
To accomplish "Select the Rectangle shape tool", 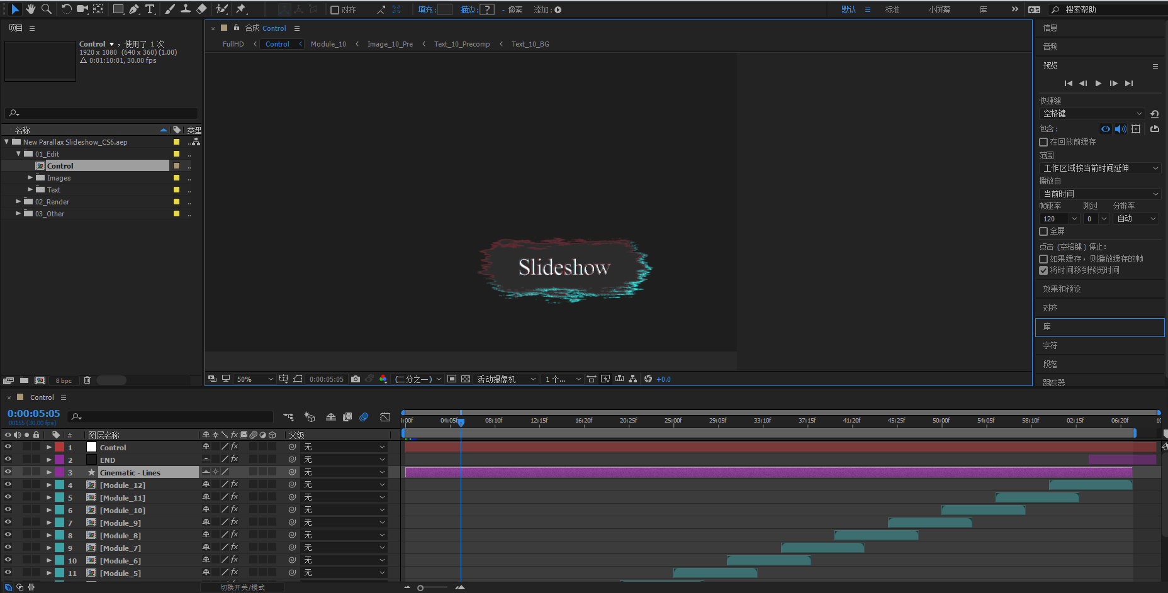I will click(118, 9).
